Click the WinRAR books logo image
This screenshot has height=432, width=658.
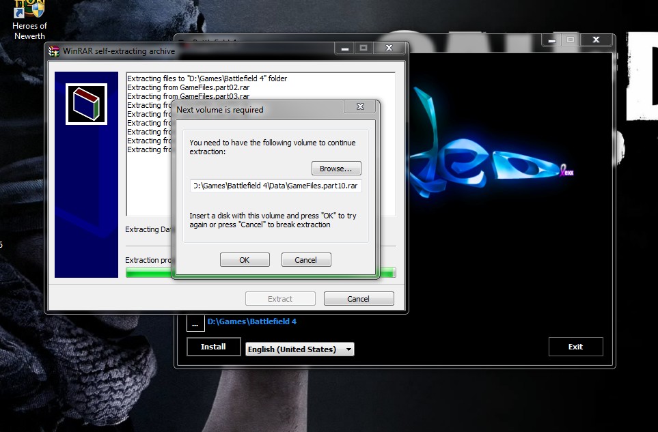pos(86,104)
